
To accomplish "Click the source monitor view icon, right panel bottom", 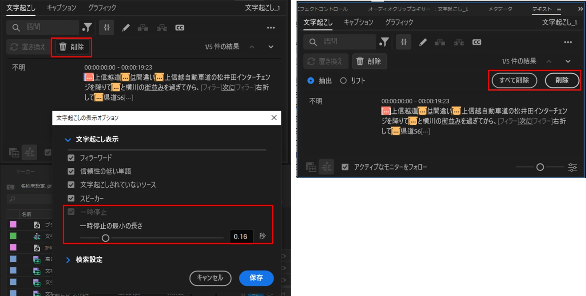I will click(311, 167).
